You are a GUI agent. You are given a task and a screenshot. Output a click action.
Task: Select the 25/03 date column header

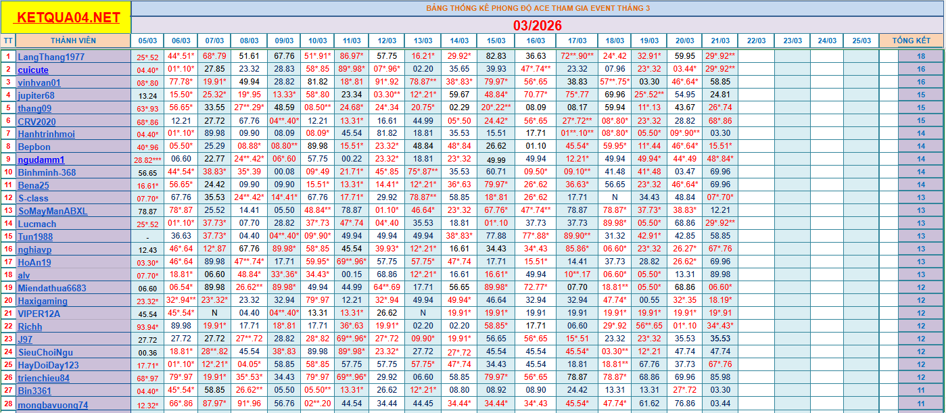(861, 41)
